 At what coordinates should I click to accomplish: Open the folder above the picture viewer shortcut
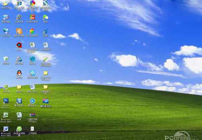(45, 87)
